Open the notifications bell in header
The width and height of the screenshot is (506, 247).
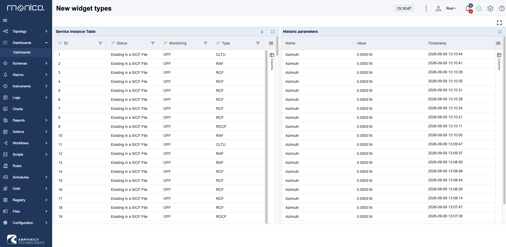point(468,8)
